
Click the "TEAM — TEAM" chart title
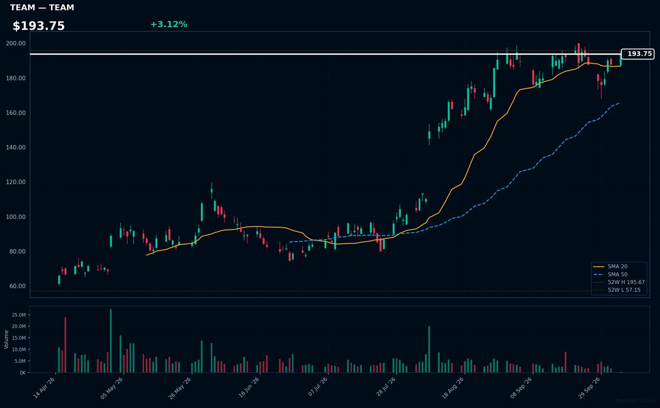(x=42, y=8)
